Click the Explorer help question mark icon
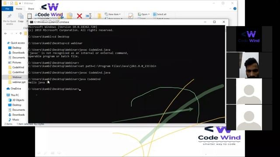This screenshot has height=157, width=280. pos(235,9)
